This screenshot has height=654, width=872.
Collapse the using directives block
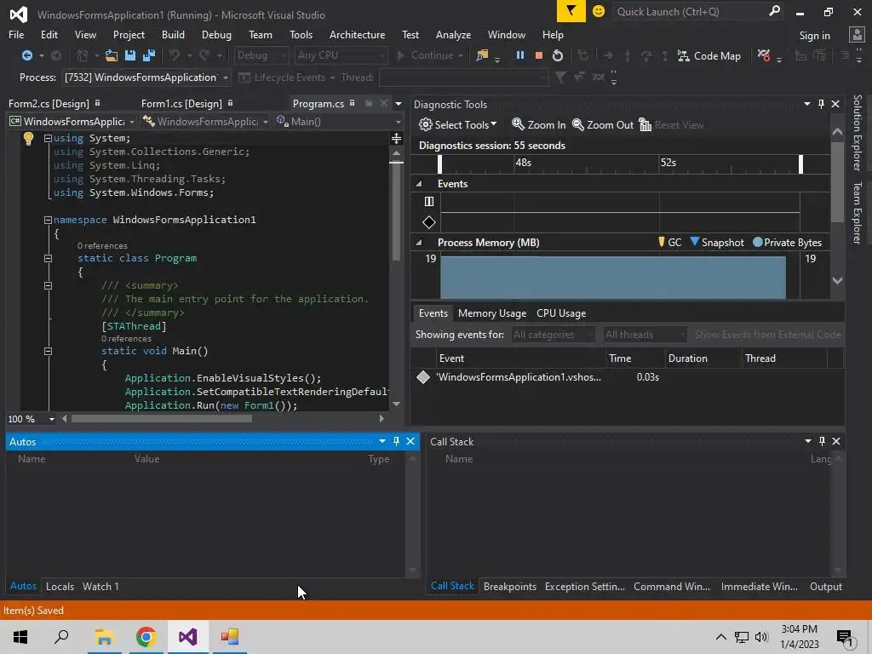pos(48,139)
